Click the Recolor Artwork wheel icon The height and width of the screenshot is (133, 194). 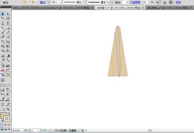(165, 2)
